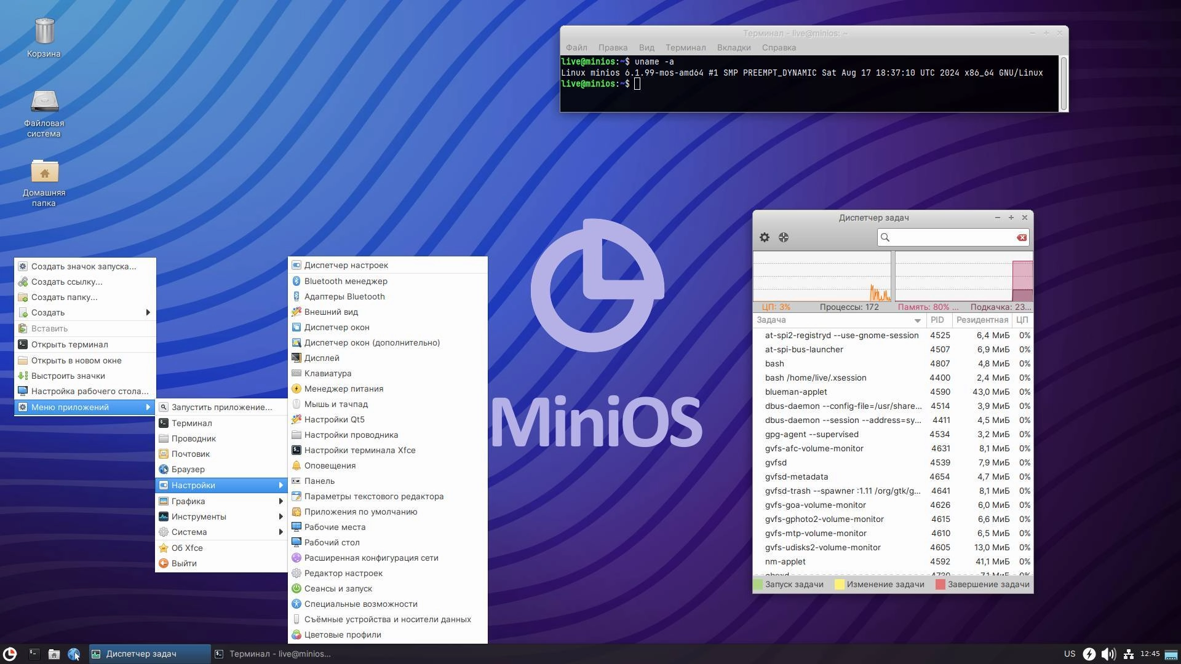
Task: Clear the task manager search field
Action: [x=1022, y=237]
